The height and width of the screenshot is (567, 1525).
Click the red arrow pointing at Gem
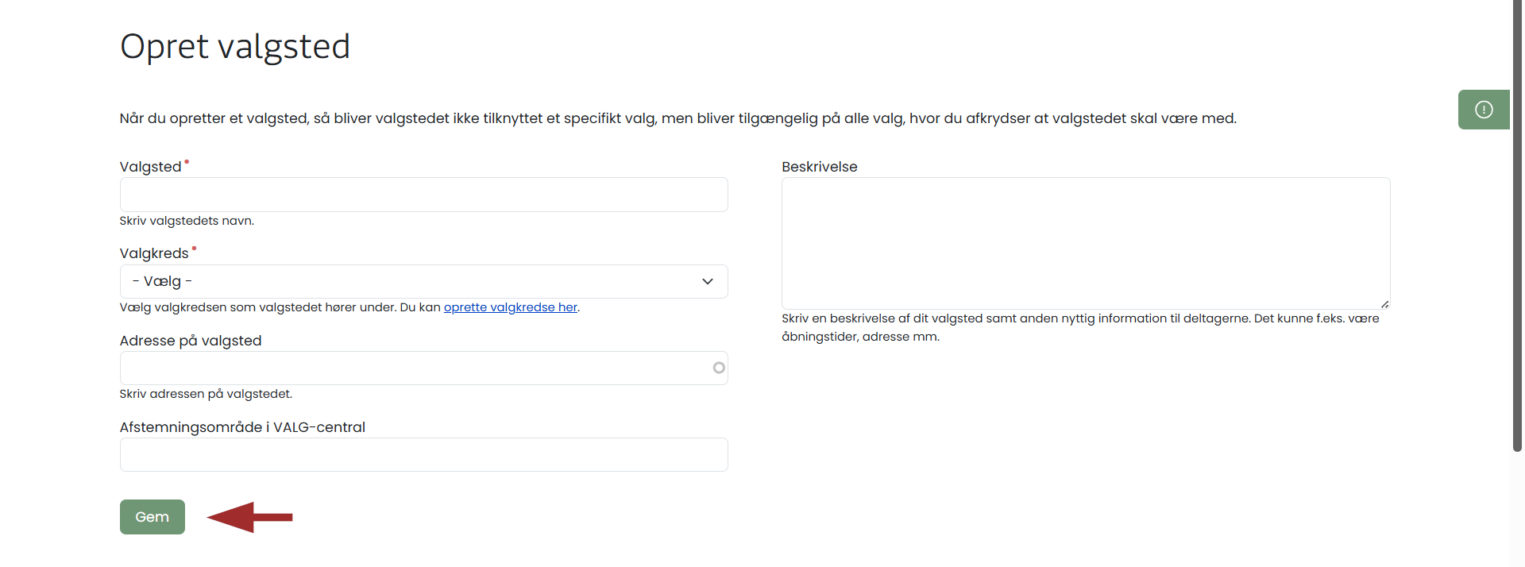click(x=249, y=517)
